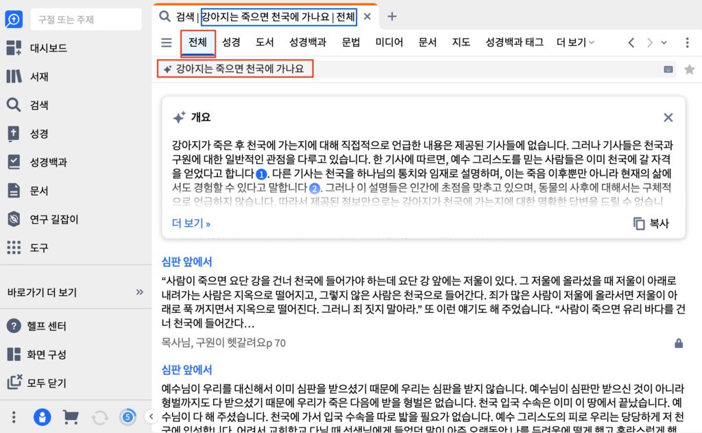Click the star favorite icon
Image resolution: width=702 pixels, height=433 pixels.
click(690, 69)
